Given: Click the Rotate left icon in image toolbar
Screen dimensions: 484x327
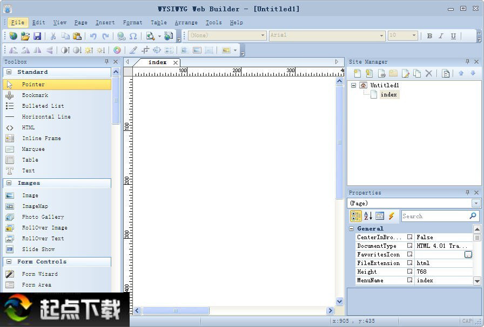Looking at the screenshot, I should tap(14, 50).
